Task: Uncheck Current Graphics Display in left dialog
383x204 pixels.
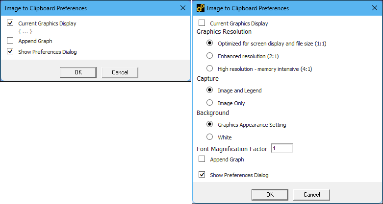Action: (11, 23)
